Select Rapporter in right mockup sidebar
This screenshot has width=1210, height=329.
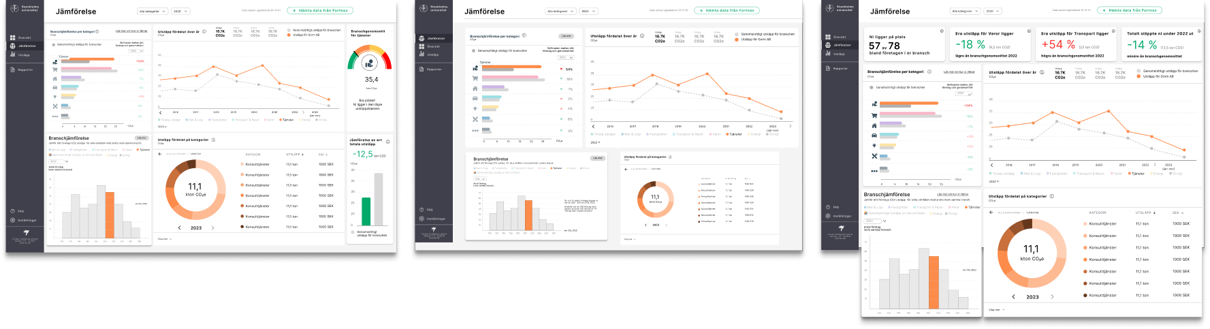click(836, 68)
